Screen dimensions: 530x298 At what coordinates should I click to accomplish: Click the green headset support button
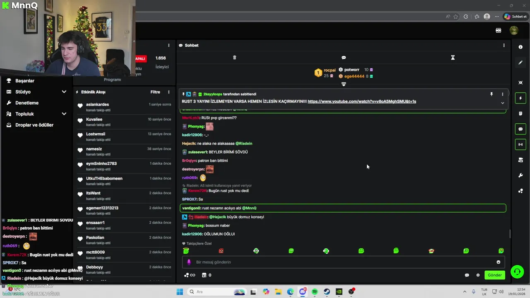(517, 272)
